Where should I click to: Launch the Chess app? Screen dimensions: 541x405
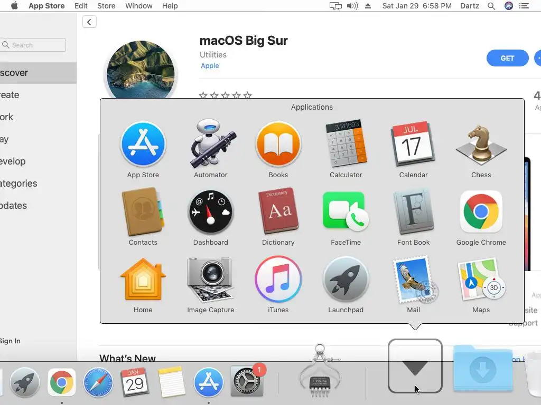(x=481, y=145)
